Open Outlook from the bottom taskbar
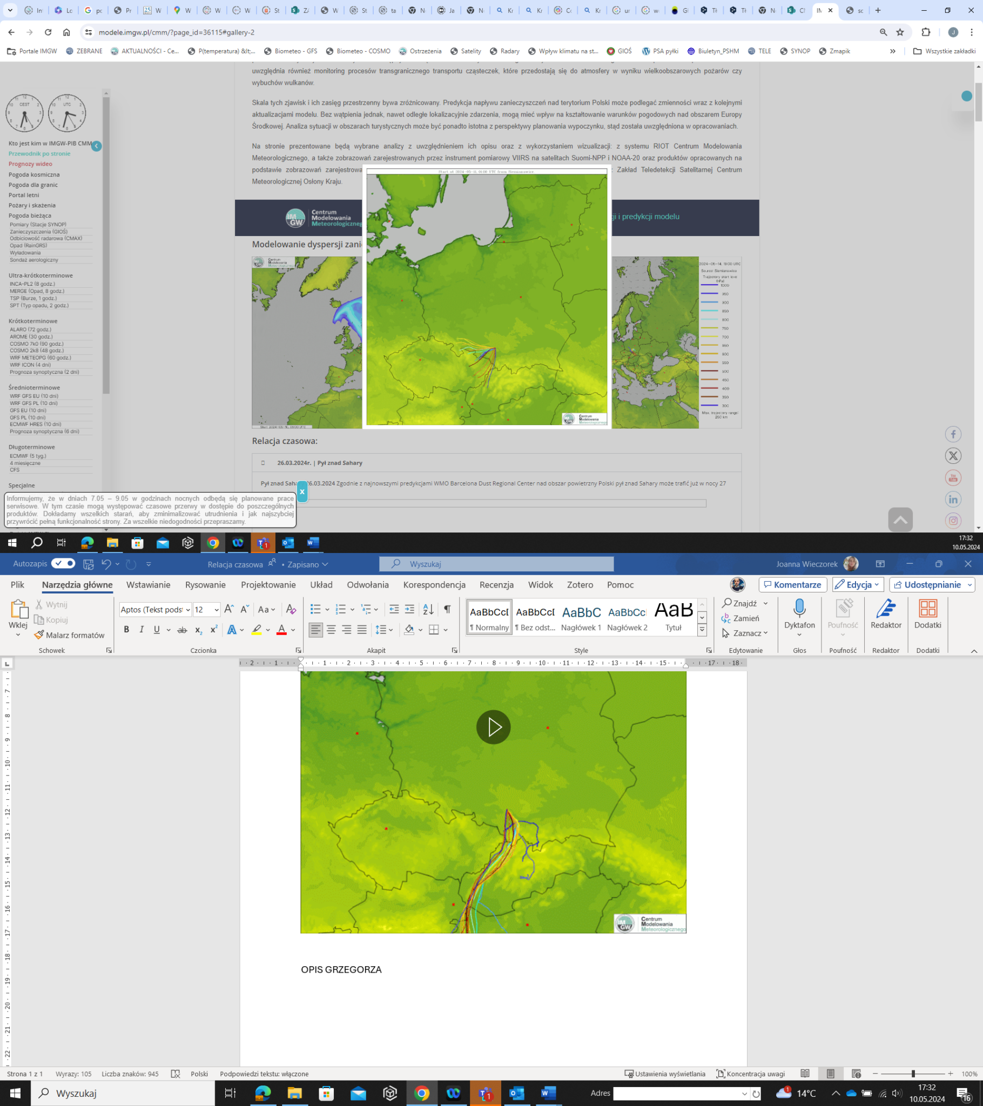Image resolution: width=983 pixels, height=1106 pixels. click(x=517, y=1094)
